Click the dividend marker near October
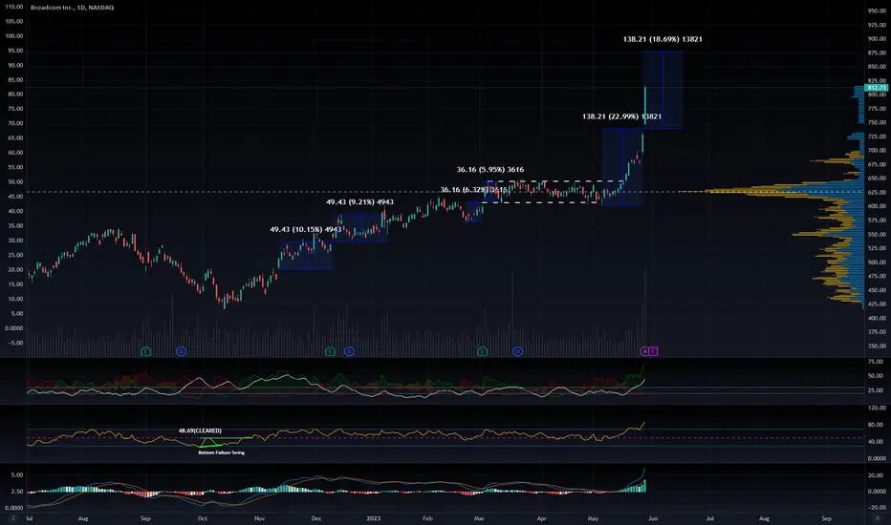The image size is (891, 525). click(181, 351)
